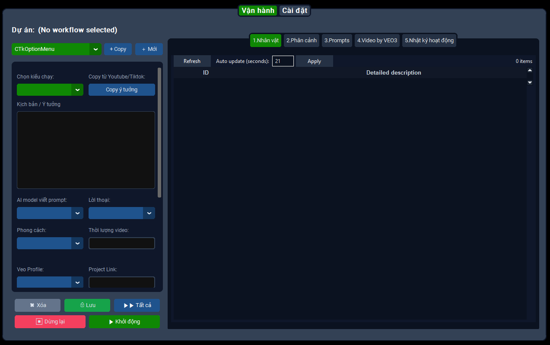
Task: Run all with Tất cả button
Action: (137, 305)
